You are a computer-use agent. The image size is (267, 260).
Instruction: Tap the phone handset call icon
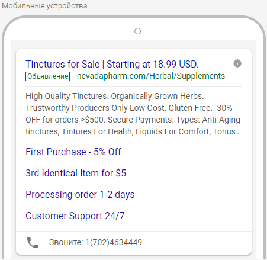pos(33,243)
